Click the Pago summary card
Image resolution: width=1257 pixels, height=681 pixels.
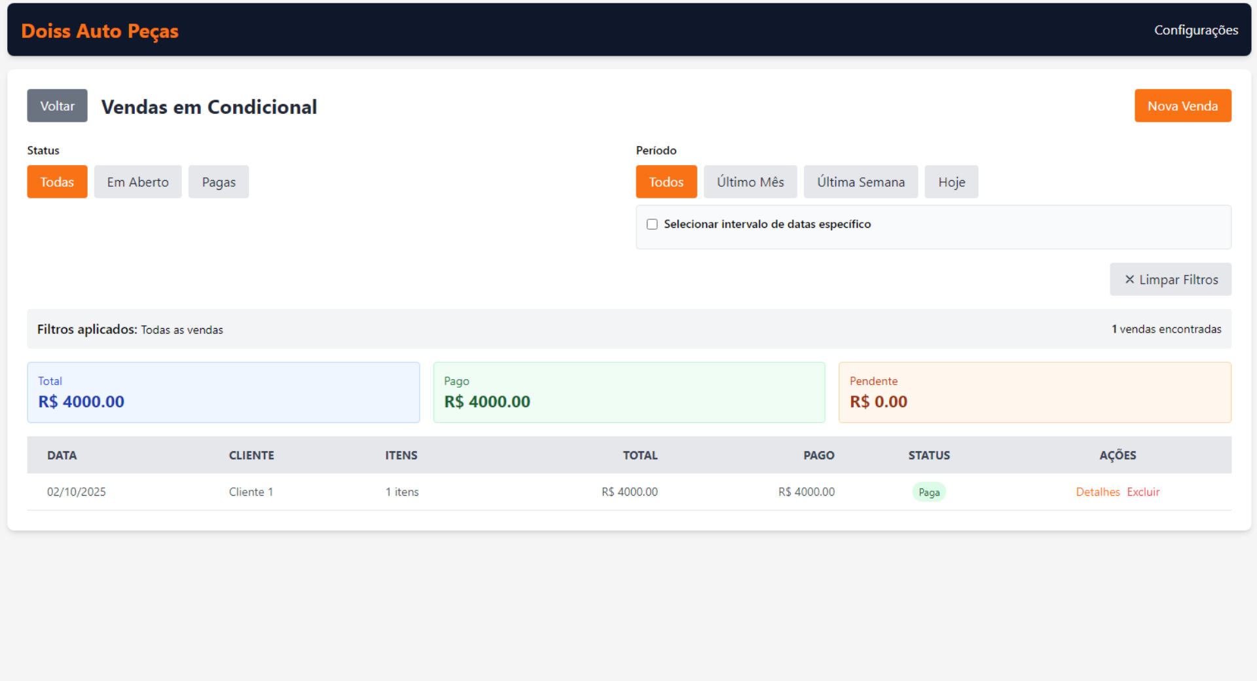[x=628, y=392]
